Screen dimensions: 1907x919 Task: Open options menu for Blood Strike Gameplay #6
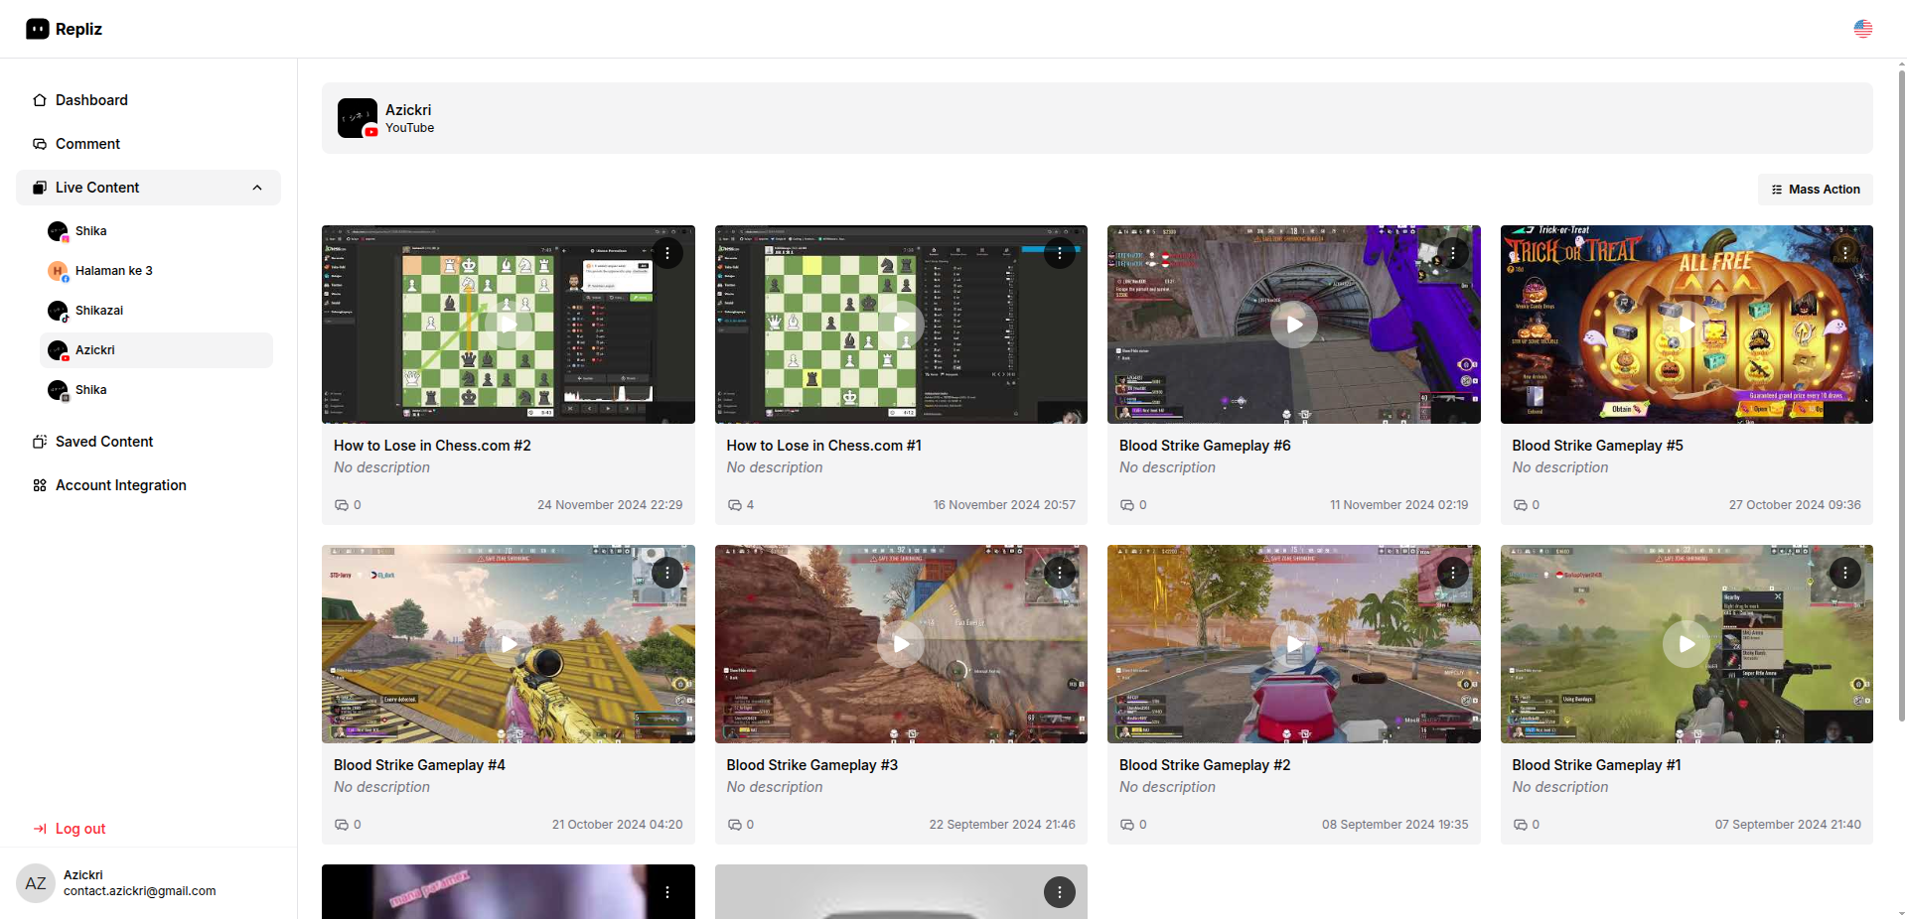click(x=1453, y=253)
